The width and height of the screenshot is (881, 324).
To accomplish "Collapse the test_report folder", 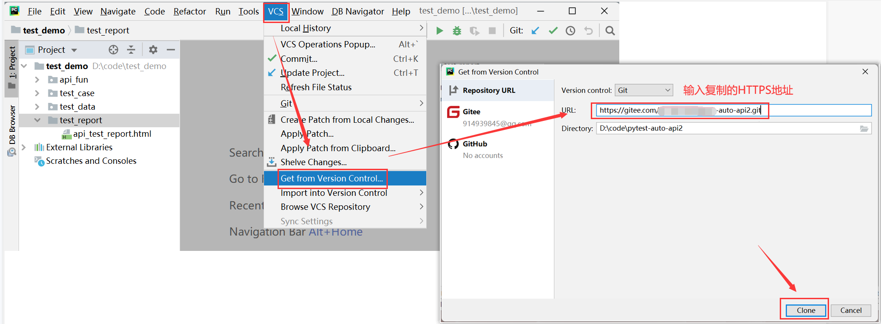I will (38, 120).
